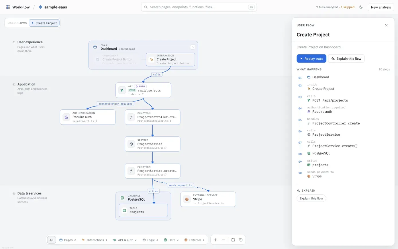Viewport: 398px width, 249px height.
Task: Click the ProjectService cube icon on canvas
Action: point(131,144)
